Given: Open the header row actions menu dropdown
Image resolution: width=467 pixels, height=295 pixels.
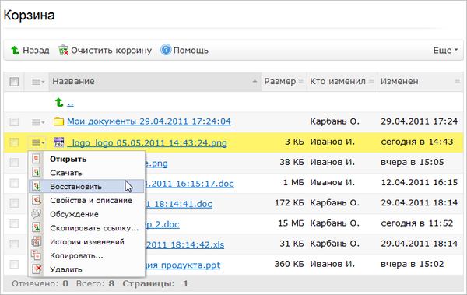Looking at the screenshot, I should pyautogui.click(x=38, y=82).
